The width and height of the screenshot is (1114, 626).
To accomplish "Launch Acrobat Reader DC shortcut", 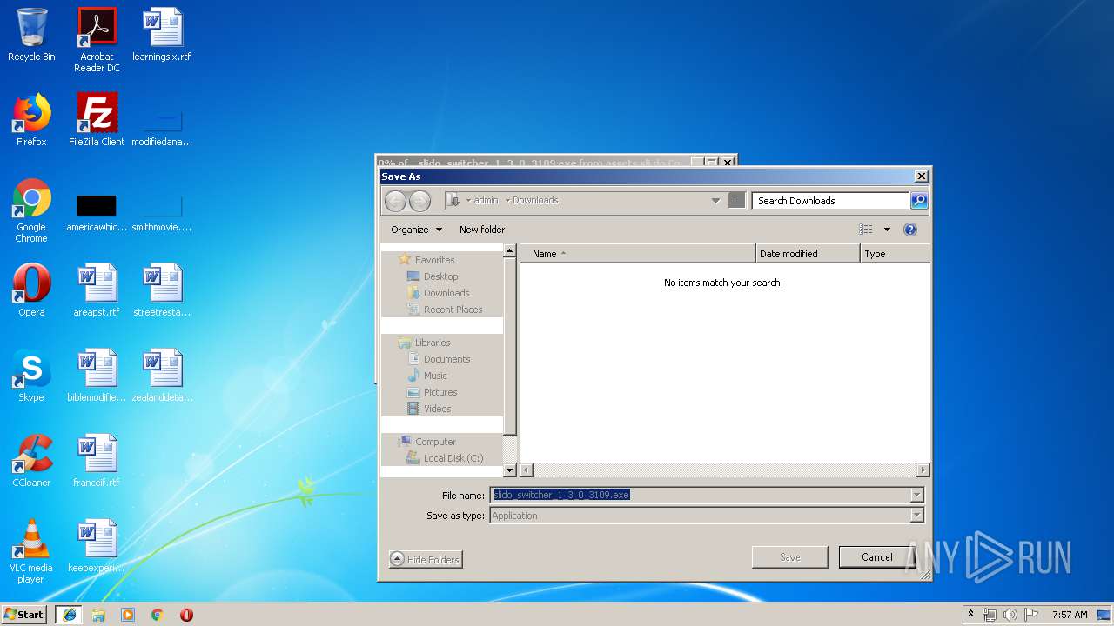I will click(97, 40).
